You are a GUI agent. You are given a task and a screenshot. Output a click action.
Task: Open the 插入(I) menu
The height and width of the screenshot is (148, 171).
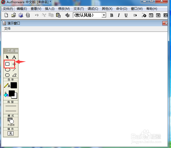[x=49, y=9]
